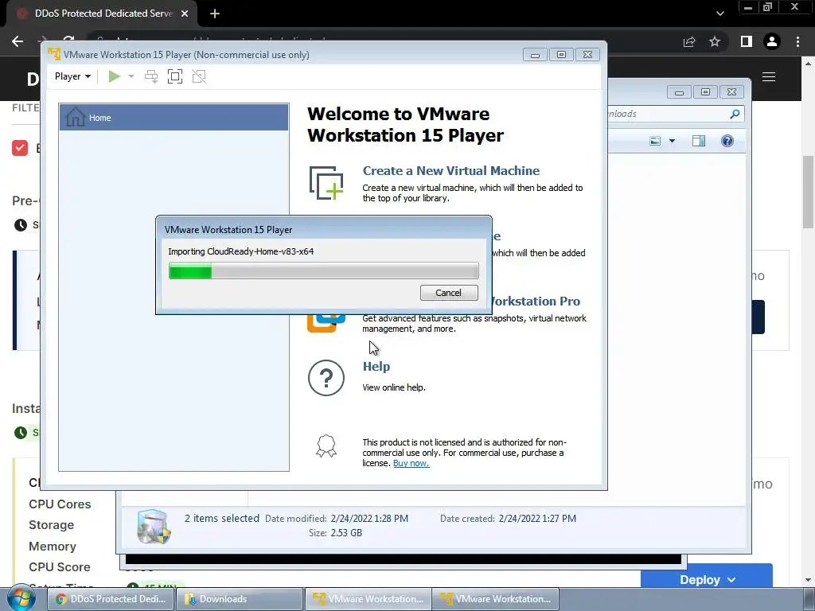Click the VMware Player title bar icon

[54, 55]
